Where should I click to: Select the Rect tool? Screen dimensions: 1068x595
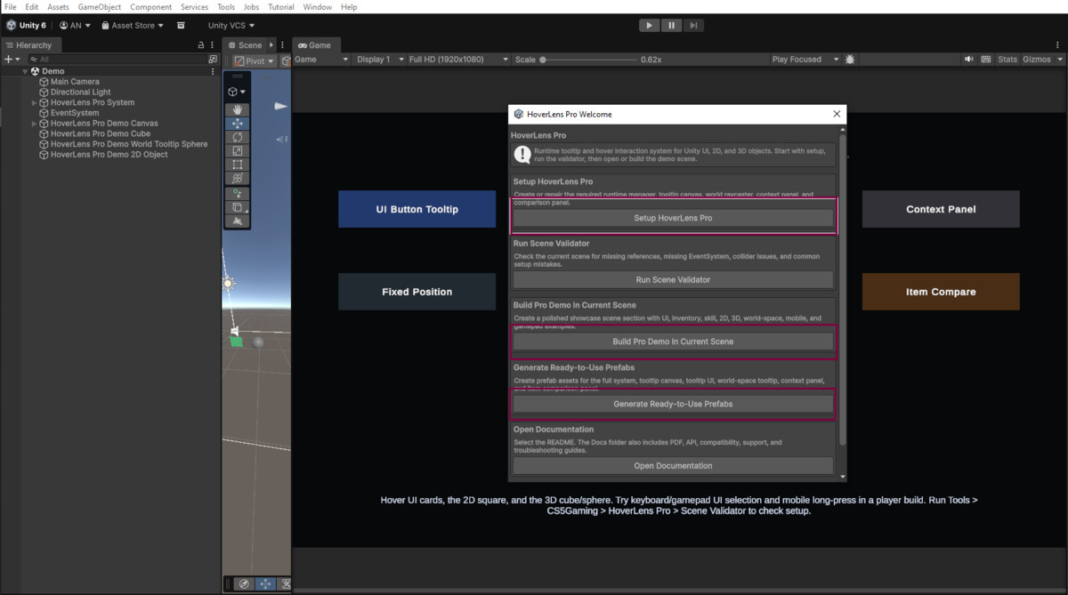pos(237,165)
